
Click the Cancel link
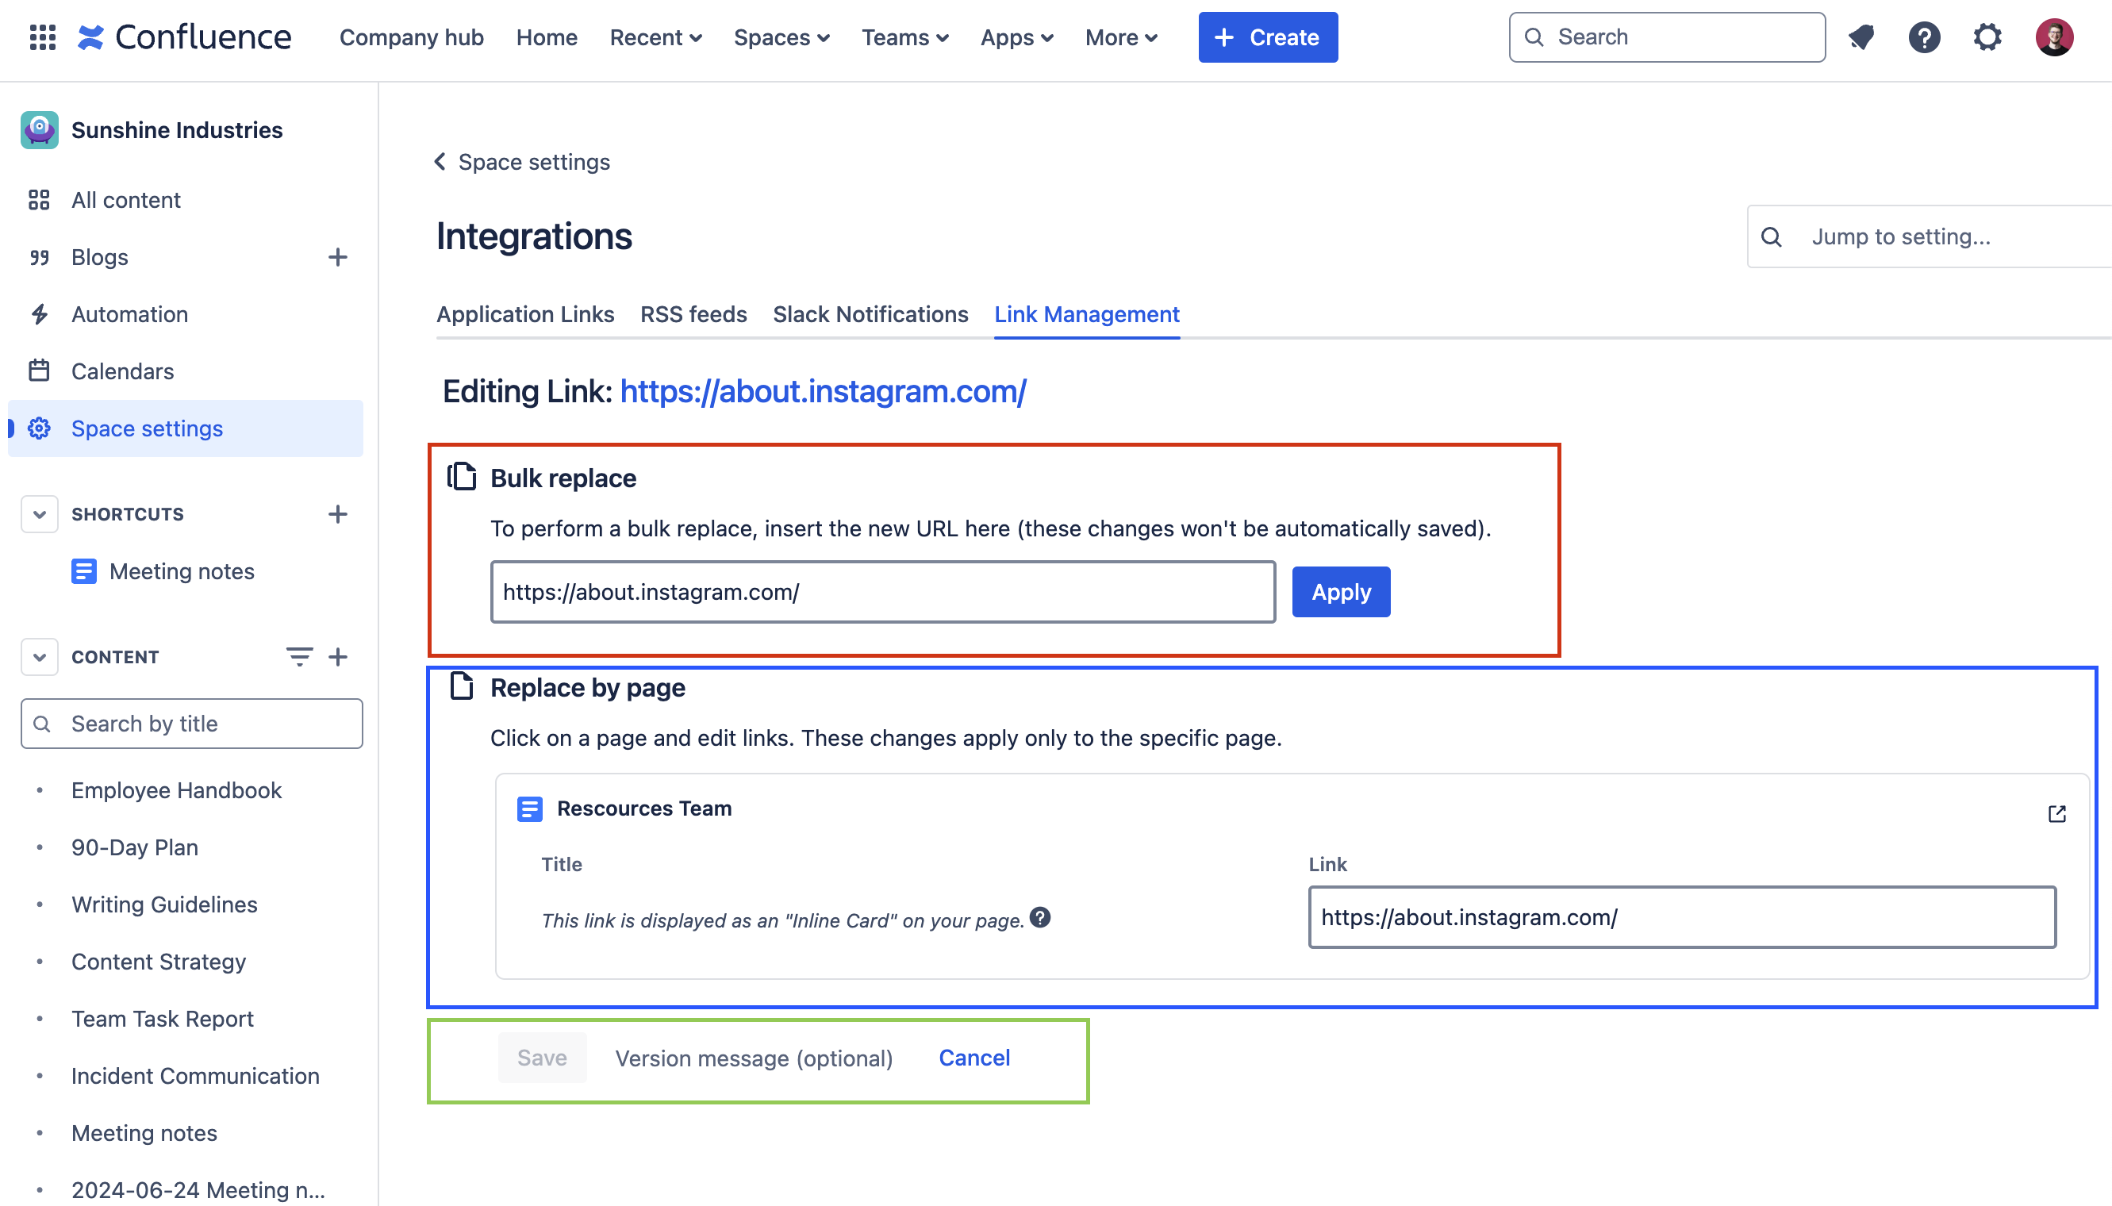coord(974,1058)
